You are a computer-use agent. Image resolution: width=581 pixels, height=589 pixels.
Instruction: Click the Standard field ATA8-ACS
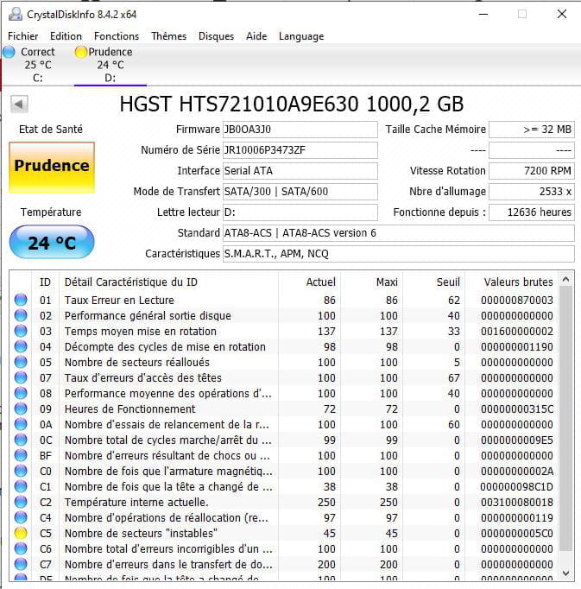click(x=399, y=233)
